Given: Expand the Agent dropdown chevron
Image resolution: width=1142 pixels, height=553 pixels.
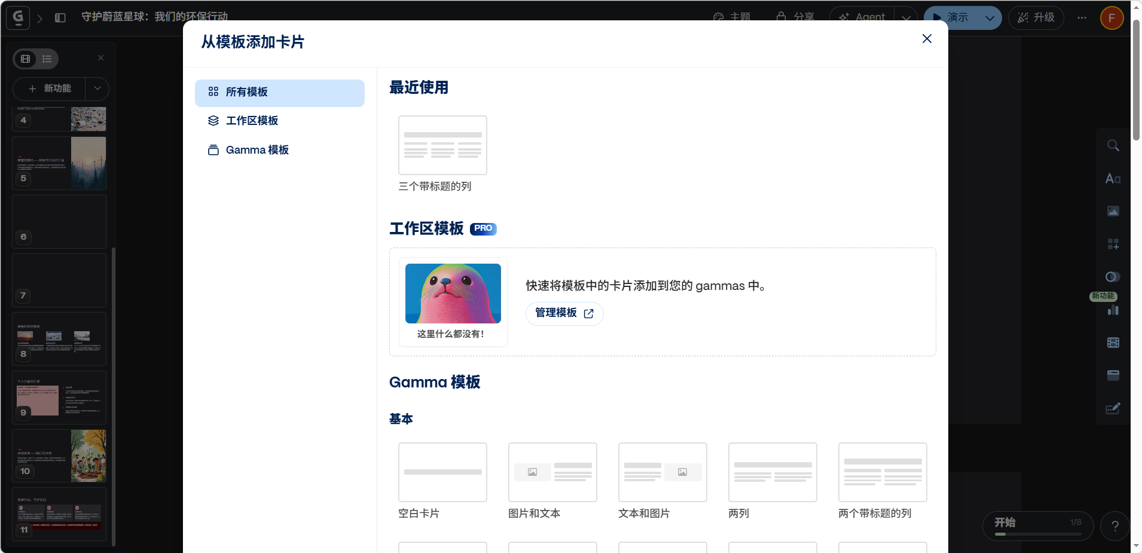Looking at the screenshot, I should tap(906, 18).
